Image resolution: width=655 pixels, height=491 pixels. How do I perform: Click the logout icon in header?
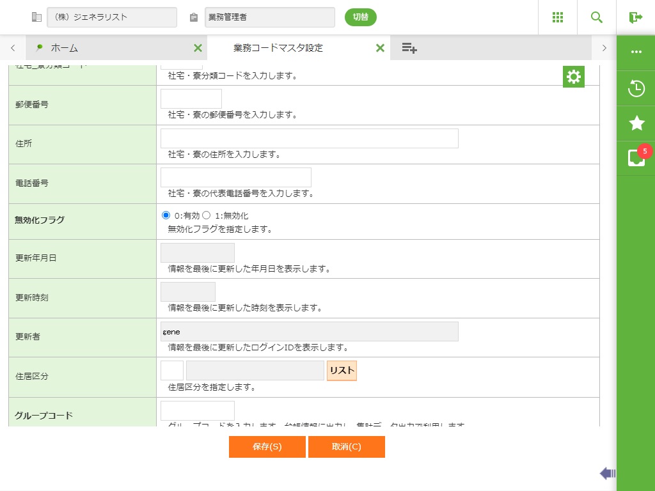pos(635,17)
